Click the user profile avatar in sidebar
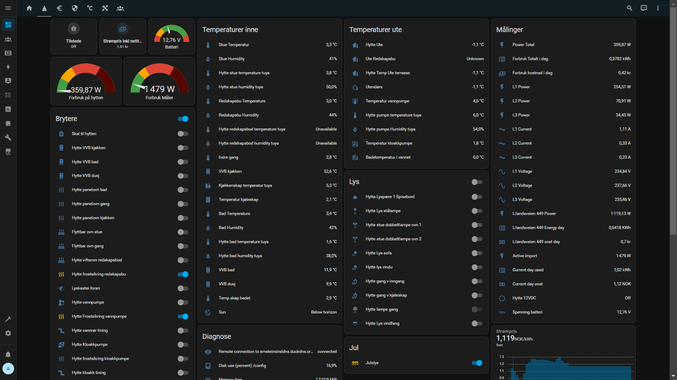 [x=8, y=369]
